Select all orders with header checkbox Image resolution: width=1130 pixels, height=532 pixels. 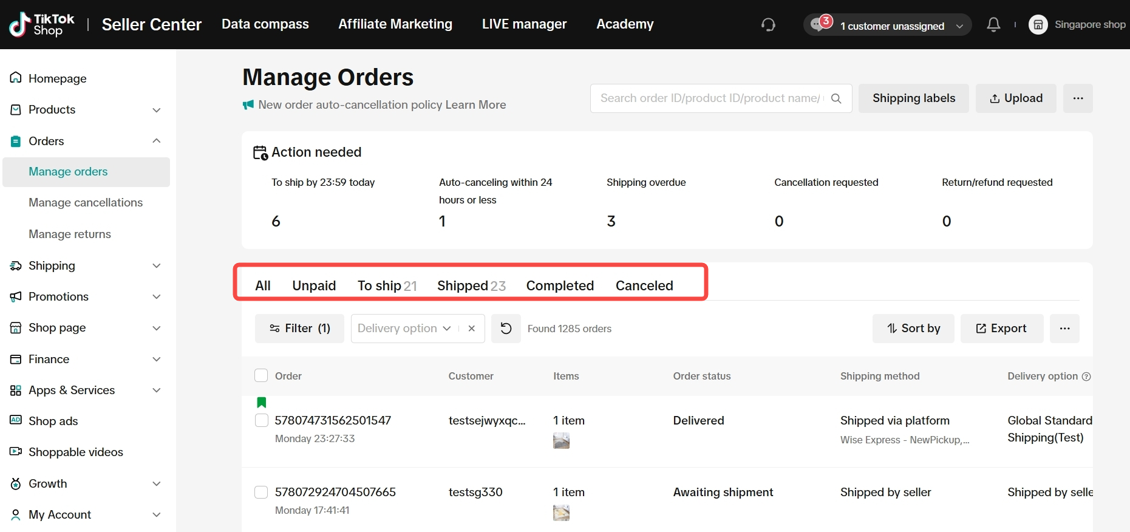point(261,376)
